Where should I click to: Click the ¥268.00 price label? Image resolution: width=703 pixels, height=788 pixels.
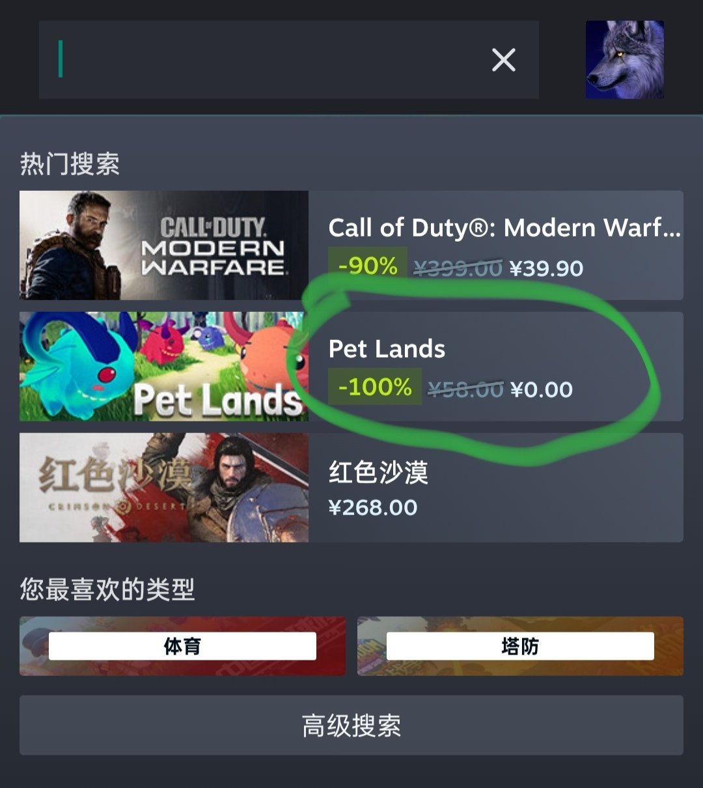tap(373, 507)
